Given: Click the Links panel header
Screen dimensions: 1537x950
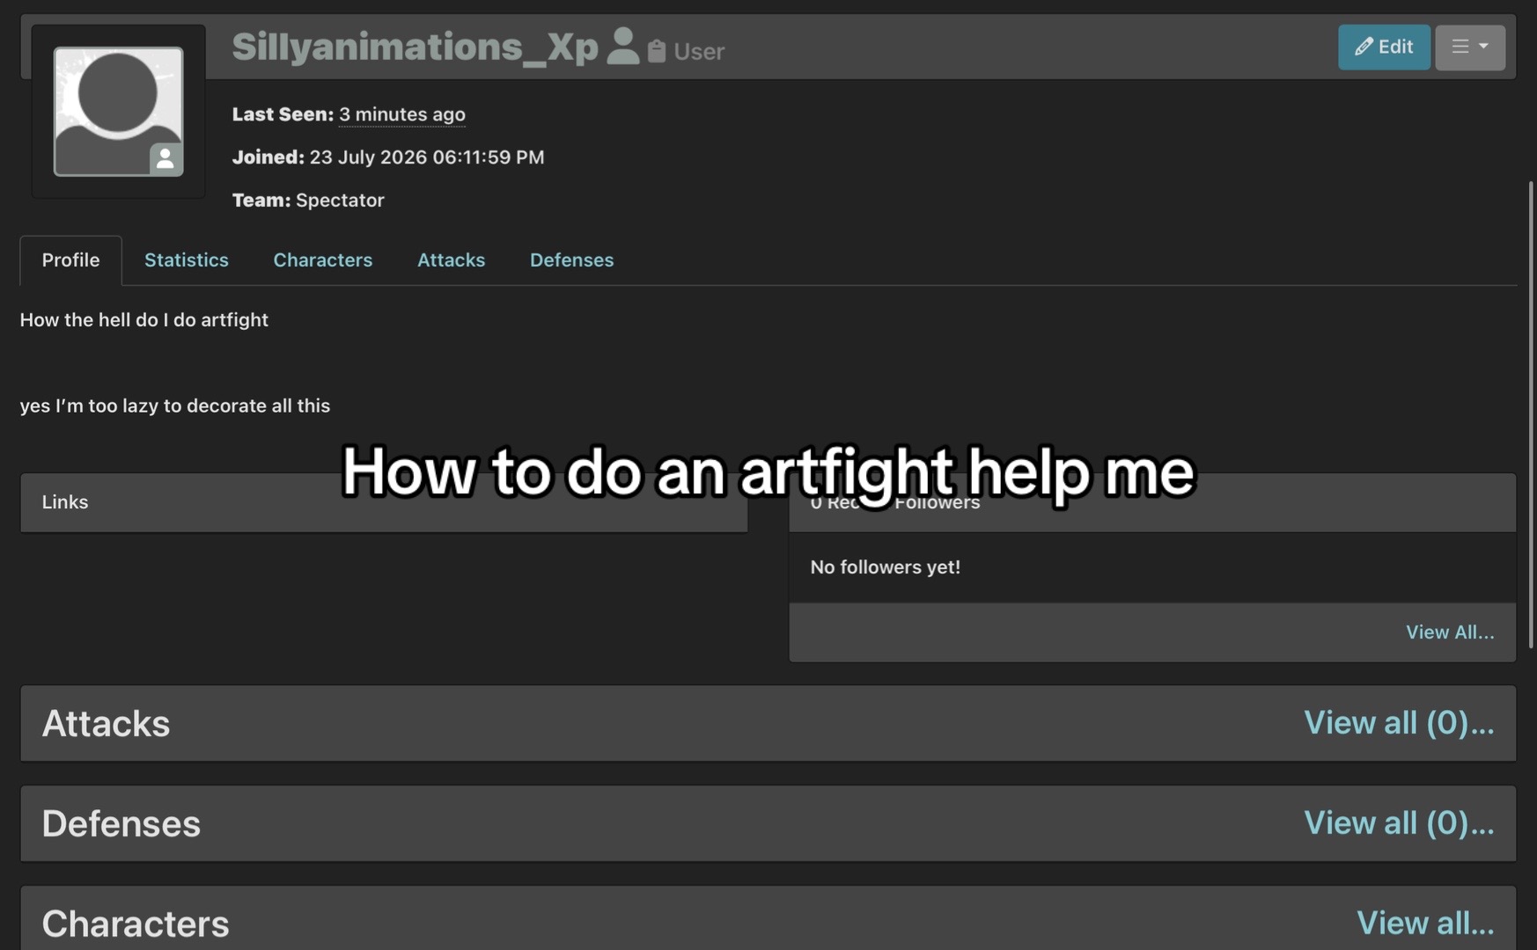Looking at the screenshot, I should pyautogui.click(x=384, y=502).
